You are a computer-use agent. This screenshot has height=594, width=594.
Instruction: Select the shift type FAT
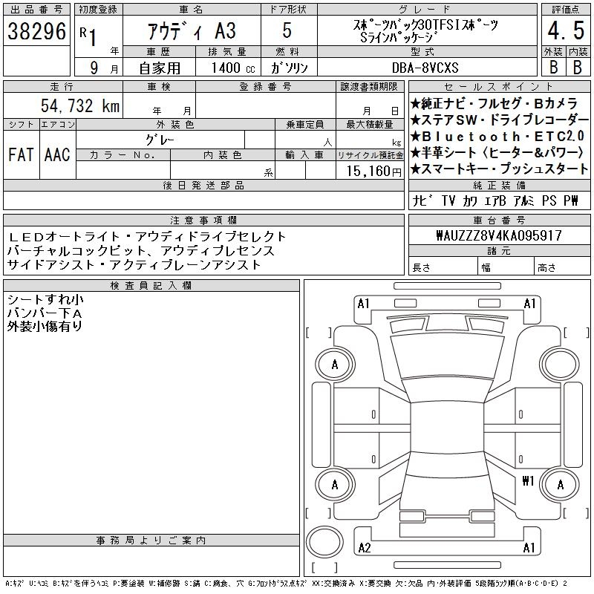pyautogui.click(x=21, y=154)
